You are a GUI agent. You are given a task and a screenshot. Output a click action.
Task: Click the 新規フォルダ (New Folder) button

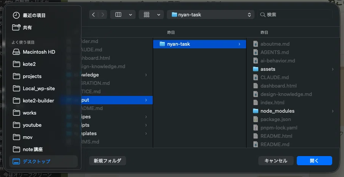click(x=107, y=161)
